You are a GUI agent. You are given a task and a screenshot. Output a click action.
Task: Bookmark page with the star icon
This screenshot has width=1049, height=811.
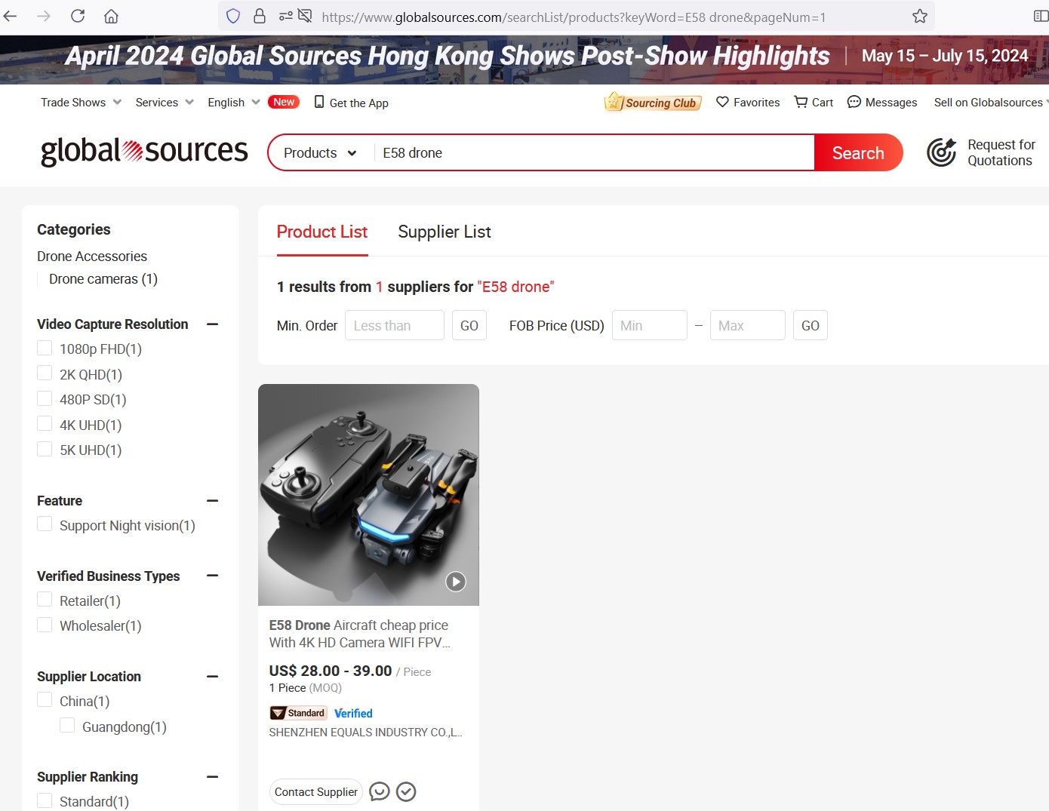pos(919,16)
